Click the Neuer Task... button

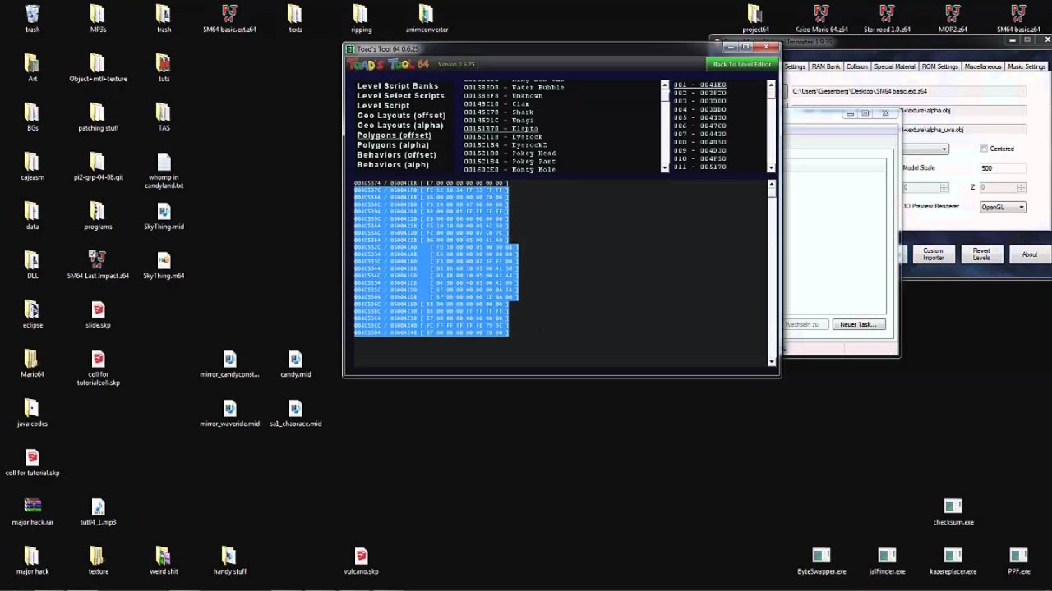click(x=858, y=324)
